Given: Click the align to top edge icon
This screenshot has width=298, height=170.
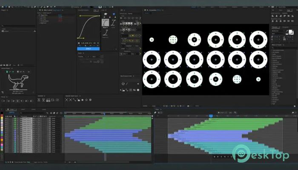Looking at the screenshot, I should click(39, 100).
